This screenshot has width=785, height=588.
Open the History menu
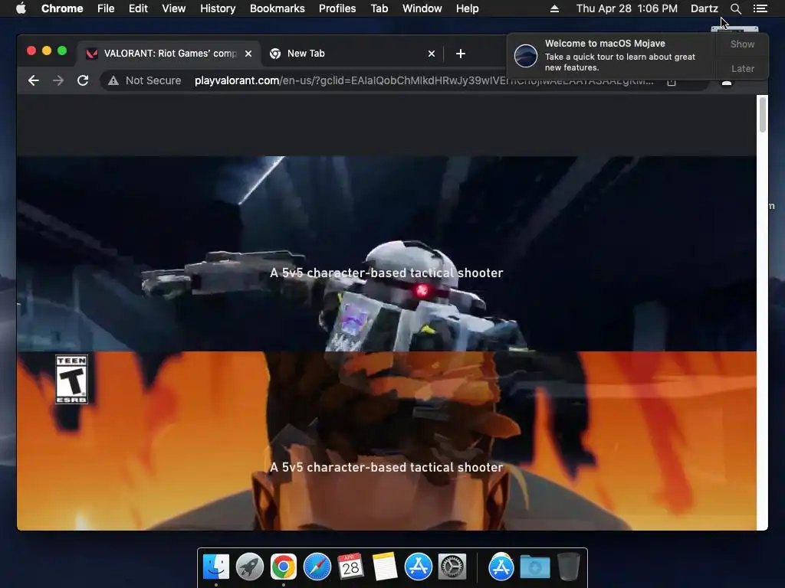218,8
